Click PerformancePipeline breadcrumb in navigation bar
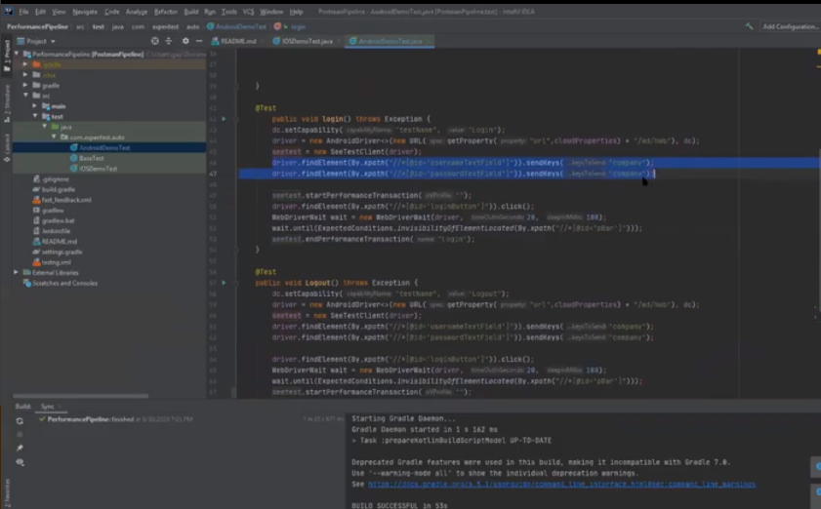The height and width of the screenshot is (509, 821). coord(38,26)
